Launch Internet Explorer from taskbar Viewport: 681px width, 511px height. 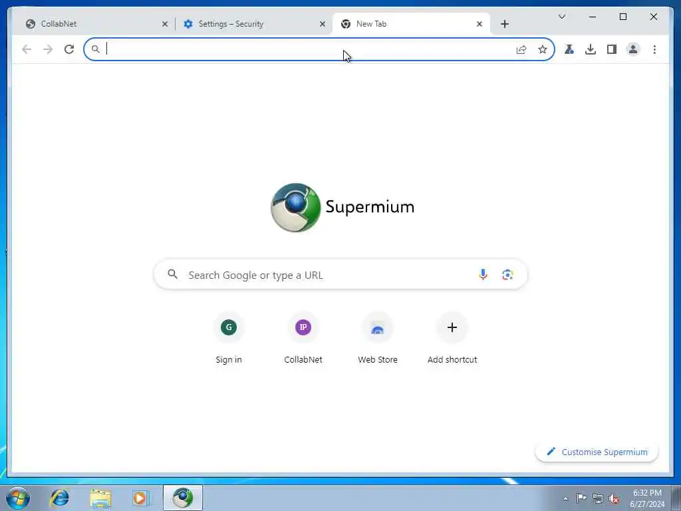coord(59,498)
